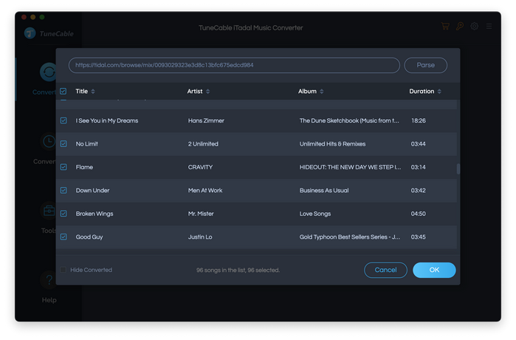516x340 pixels.
Task: Click album "Love Songs"
Action: click(x=315, y=214)
